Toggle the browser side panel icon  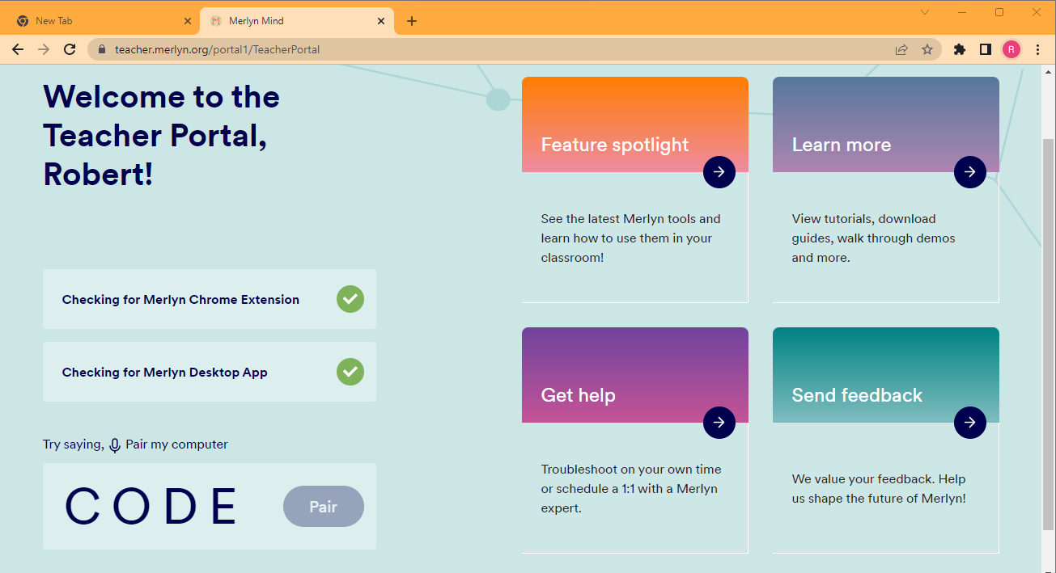coord(986,49)
